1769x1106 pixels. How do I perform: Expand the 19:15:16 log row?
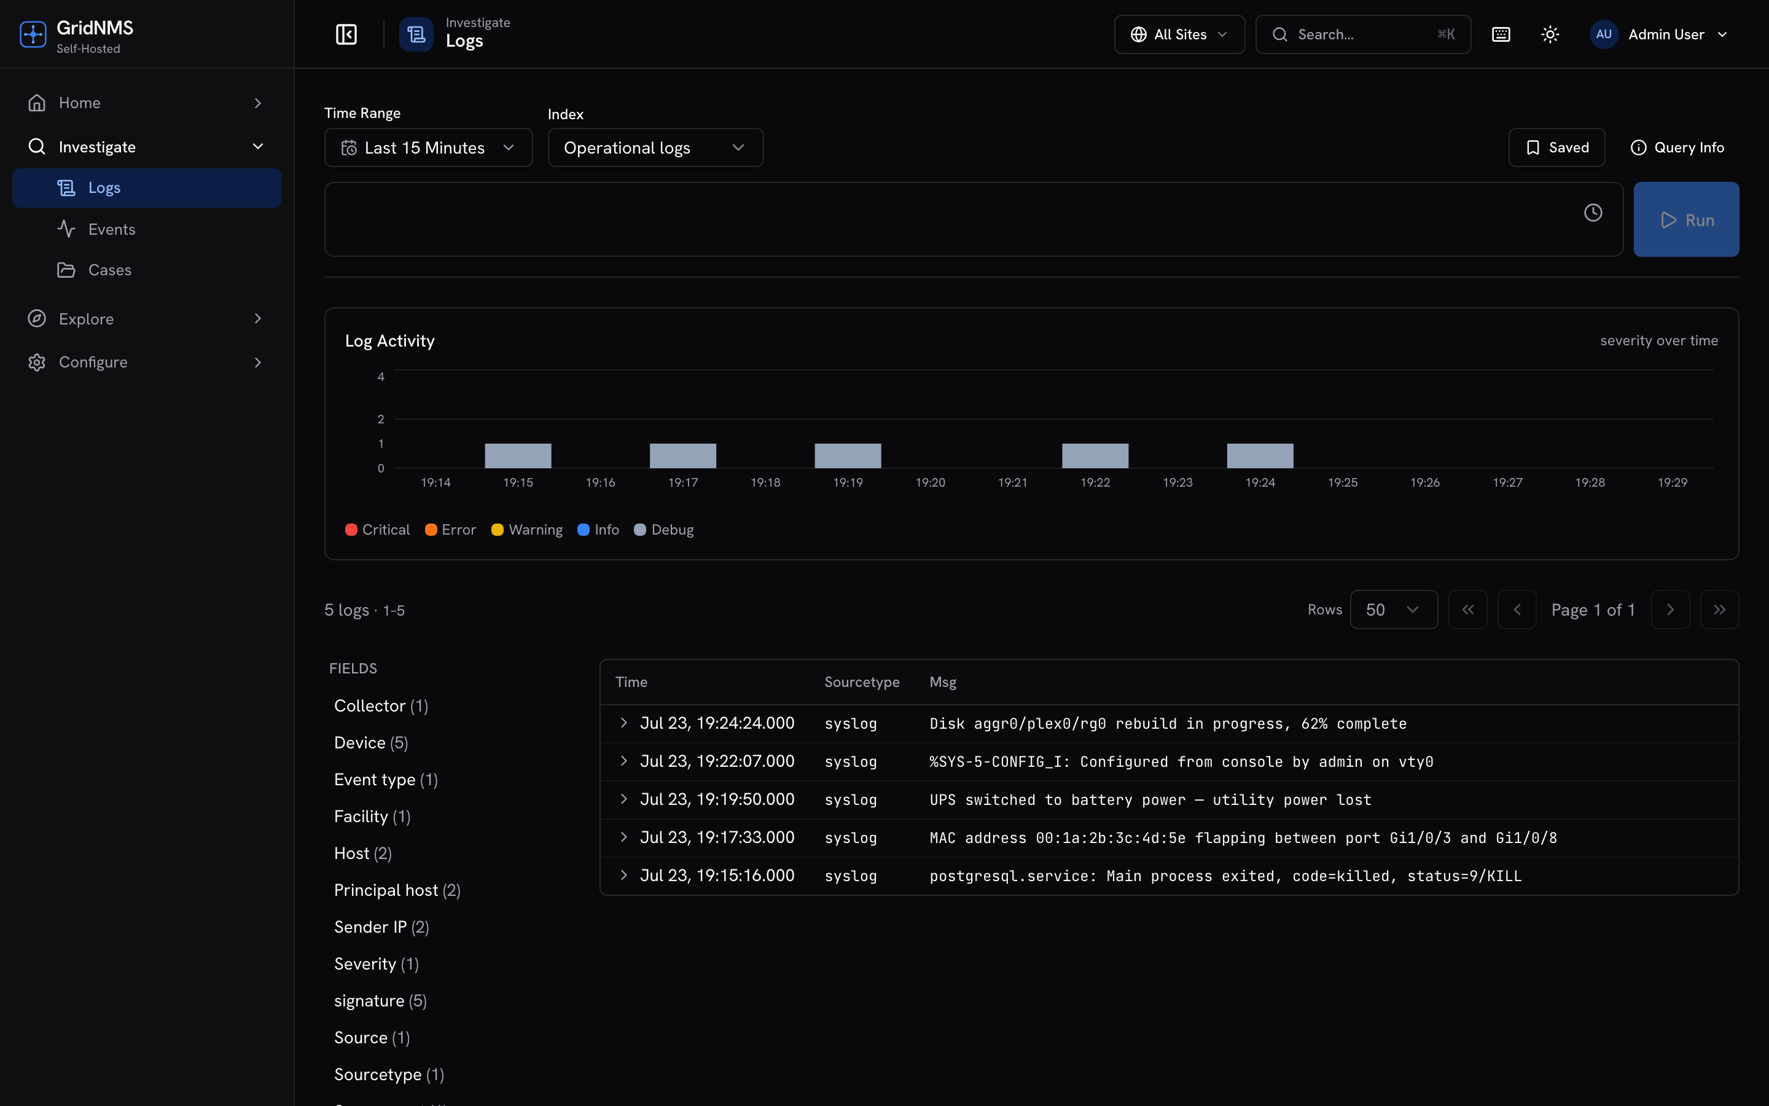click(623, 875)
